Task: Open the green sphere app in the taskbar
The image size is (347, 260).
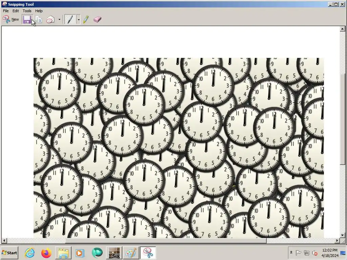Action: pyautogui.click(x=97, y=253)
